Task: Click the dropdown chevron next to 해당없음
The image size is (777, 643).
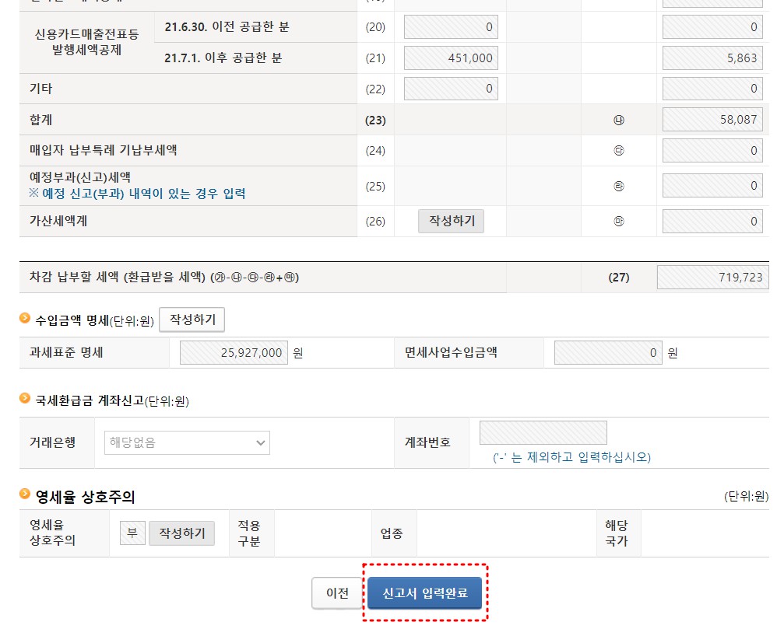Action: pyautogui.click(x=261, y=442)
